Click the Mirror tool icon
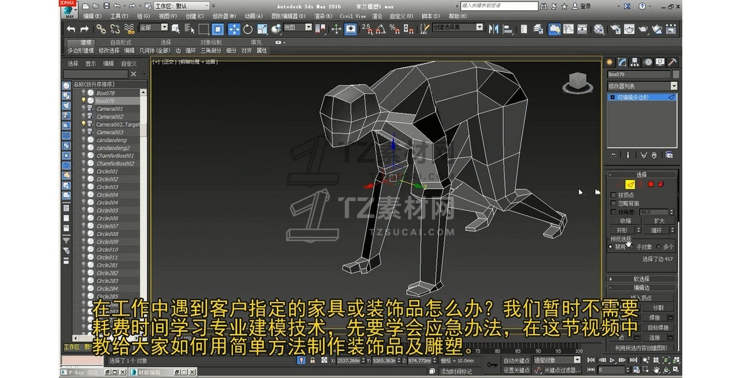Viewport: 741px width, 378px height. (x=493, y=29)
